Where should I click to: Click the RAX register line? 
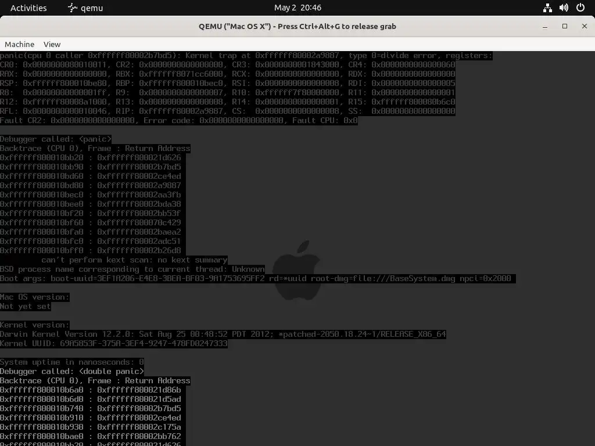pos(228,74)
